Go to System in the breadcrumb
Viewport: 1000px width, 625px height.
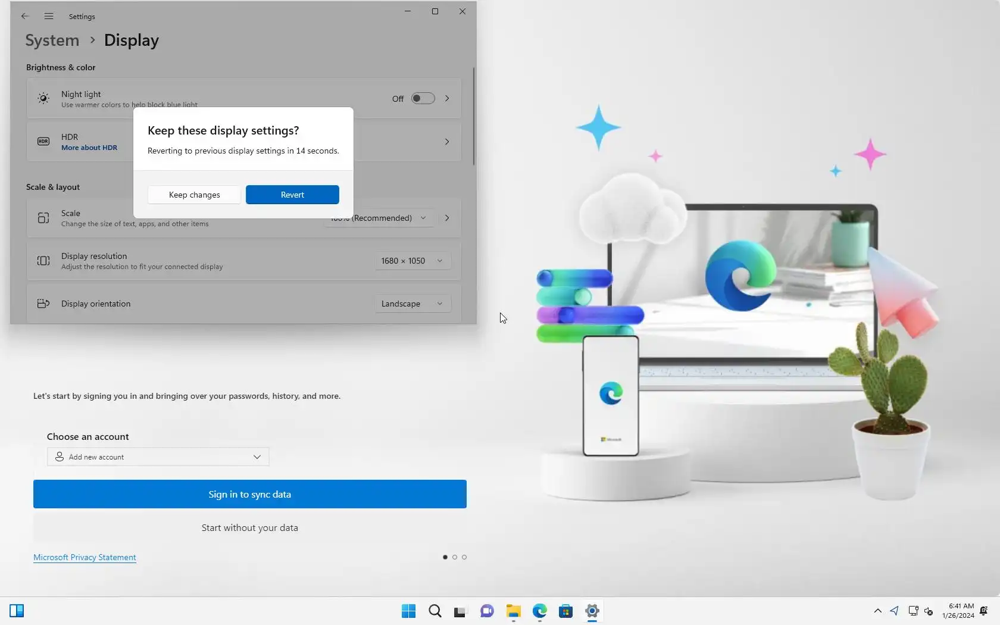click(x=52, y=40)
